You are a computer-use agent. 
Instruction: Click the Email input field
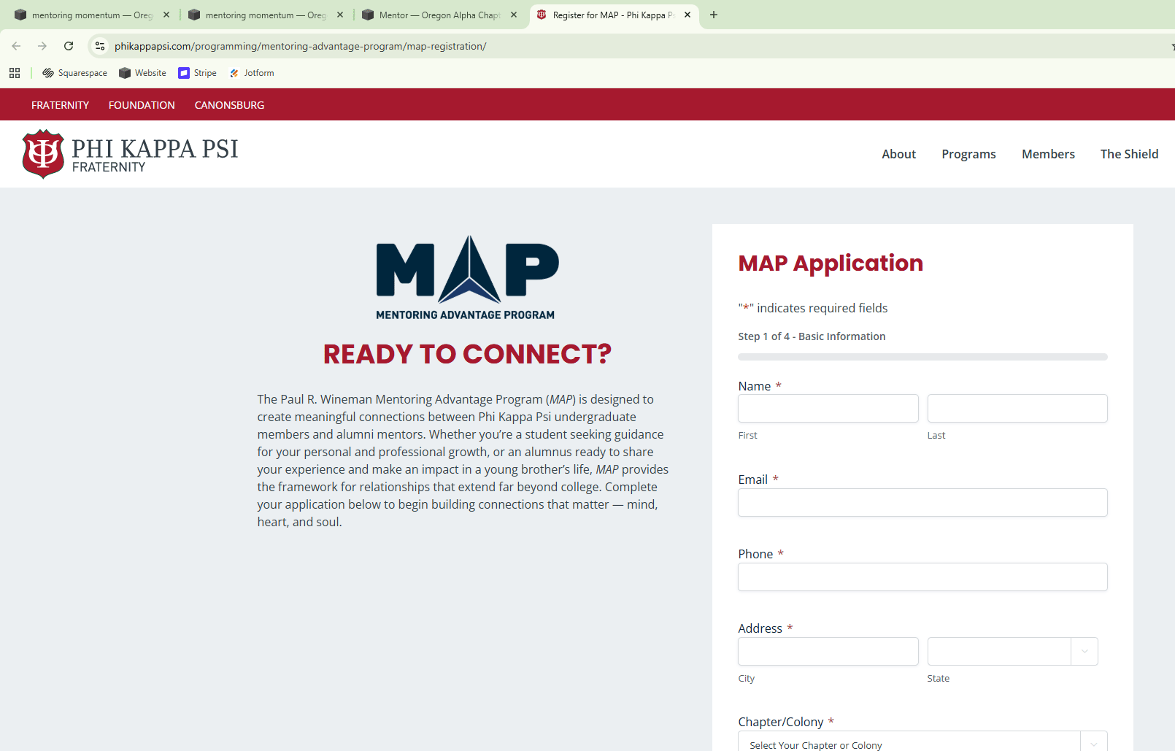[x=922, y=503]
